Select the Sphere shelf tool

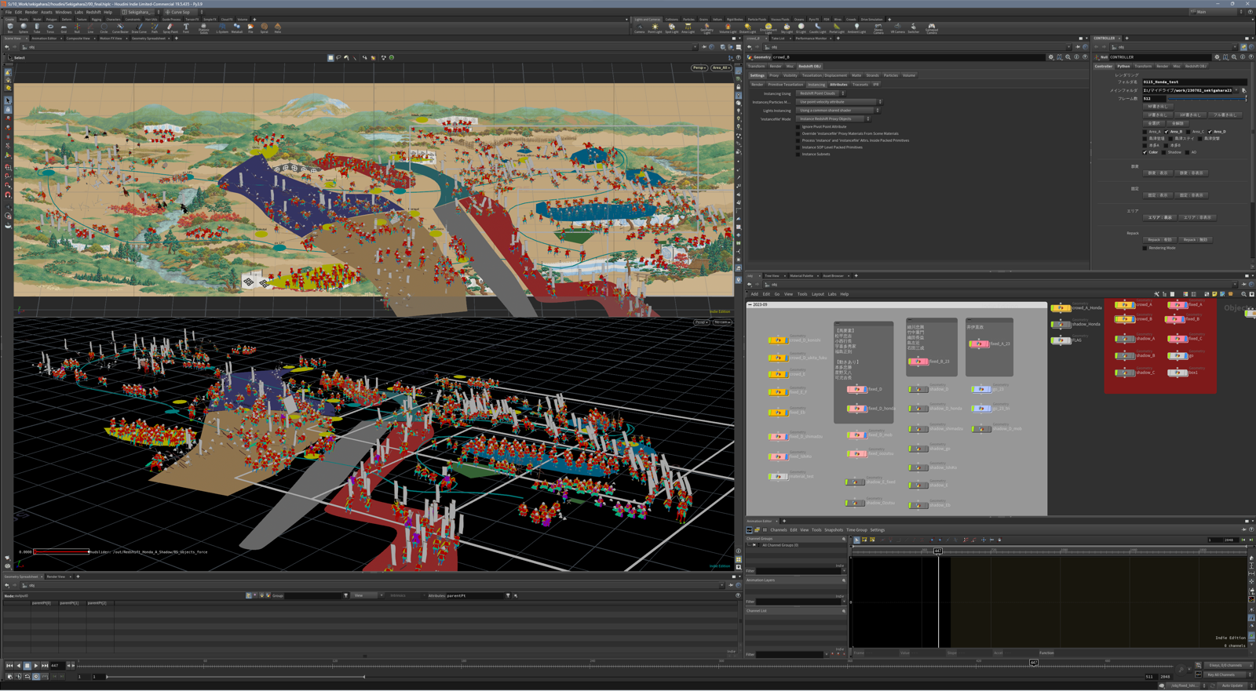[x=24, y=27]
